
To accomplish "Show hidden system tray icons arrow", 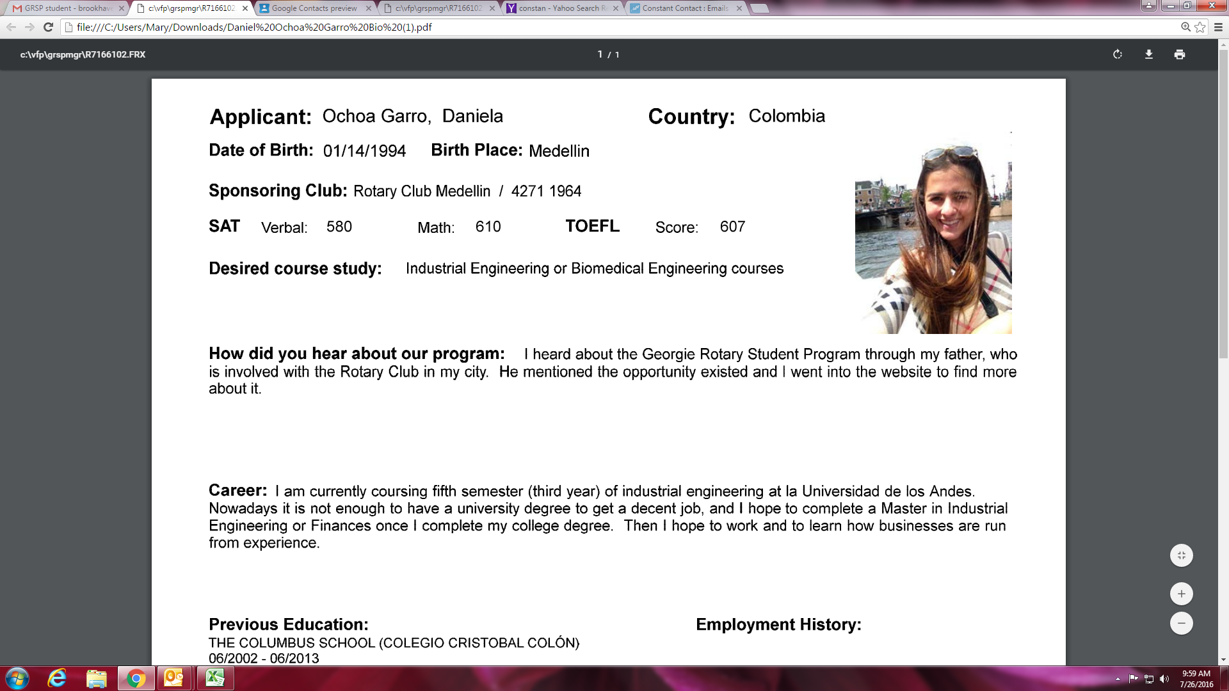I will tap(1118, 679).
